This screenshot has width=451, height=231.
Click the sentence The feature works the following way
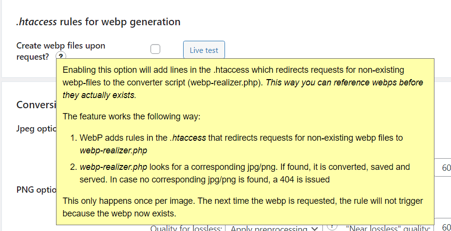pos(131,117)
